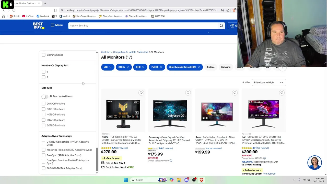The height and width of the screenshot is (184, 327).
Task: Select the On Sale filter chip
Action: click(211, 67)
